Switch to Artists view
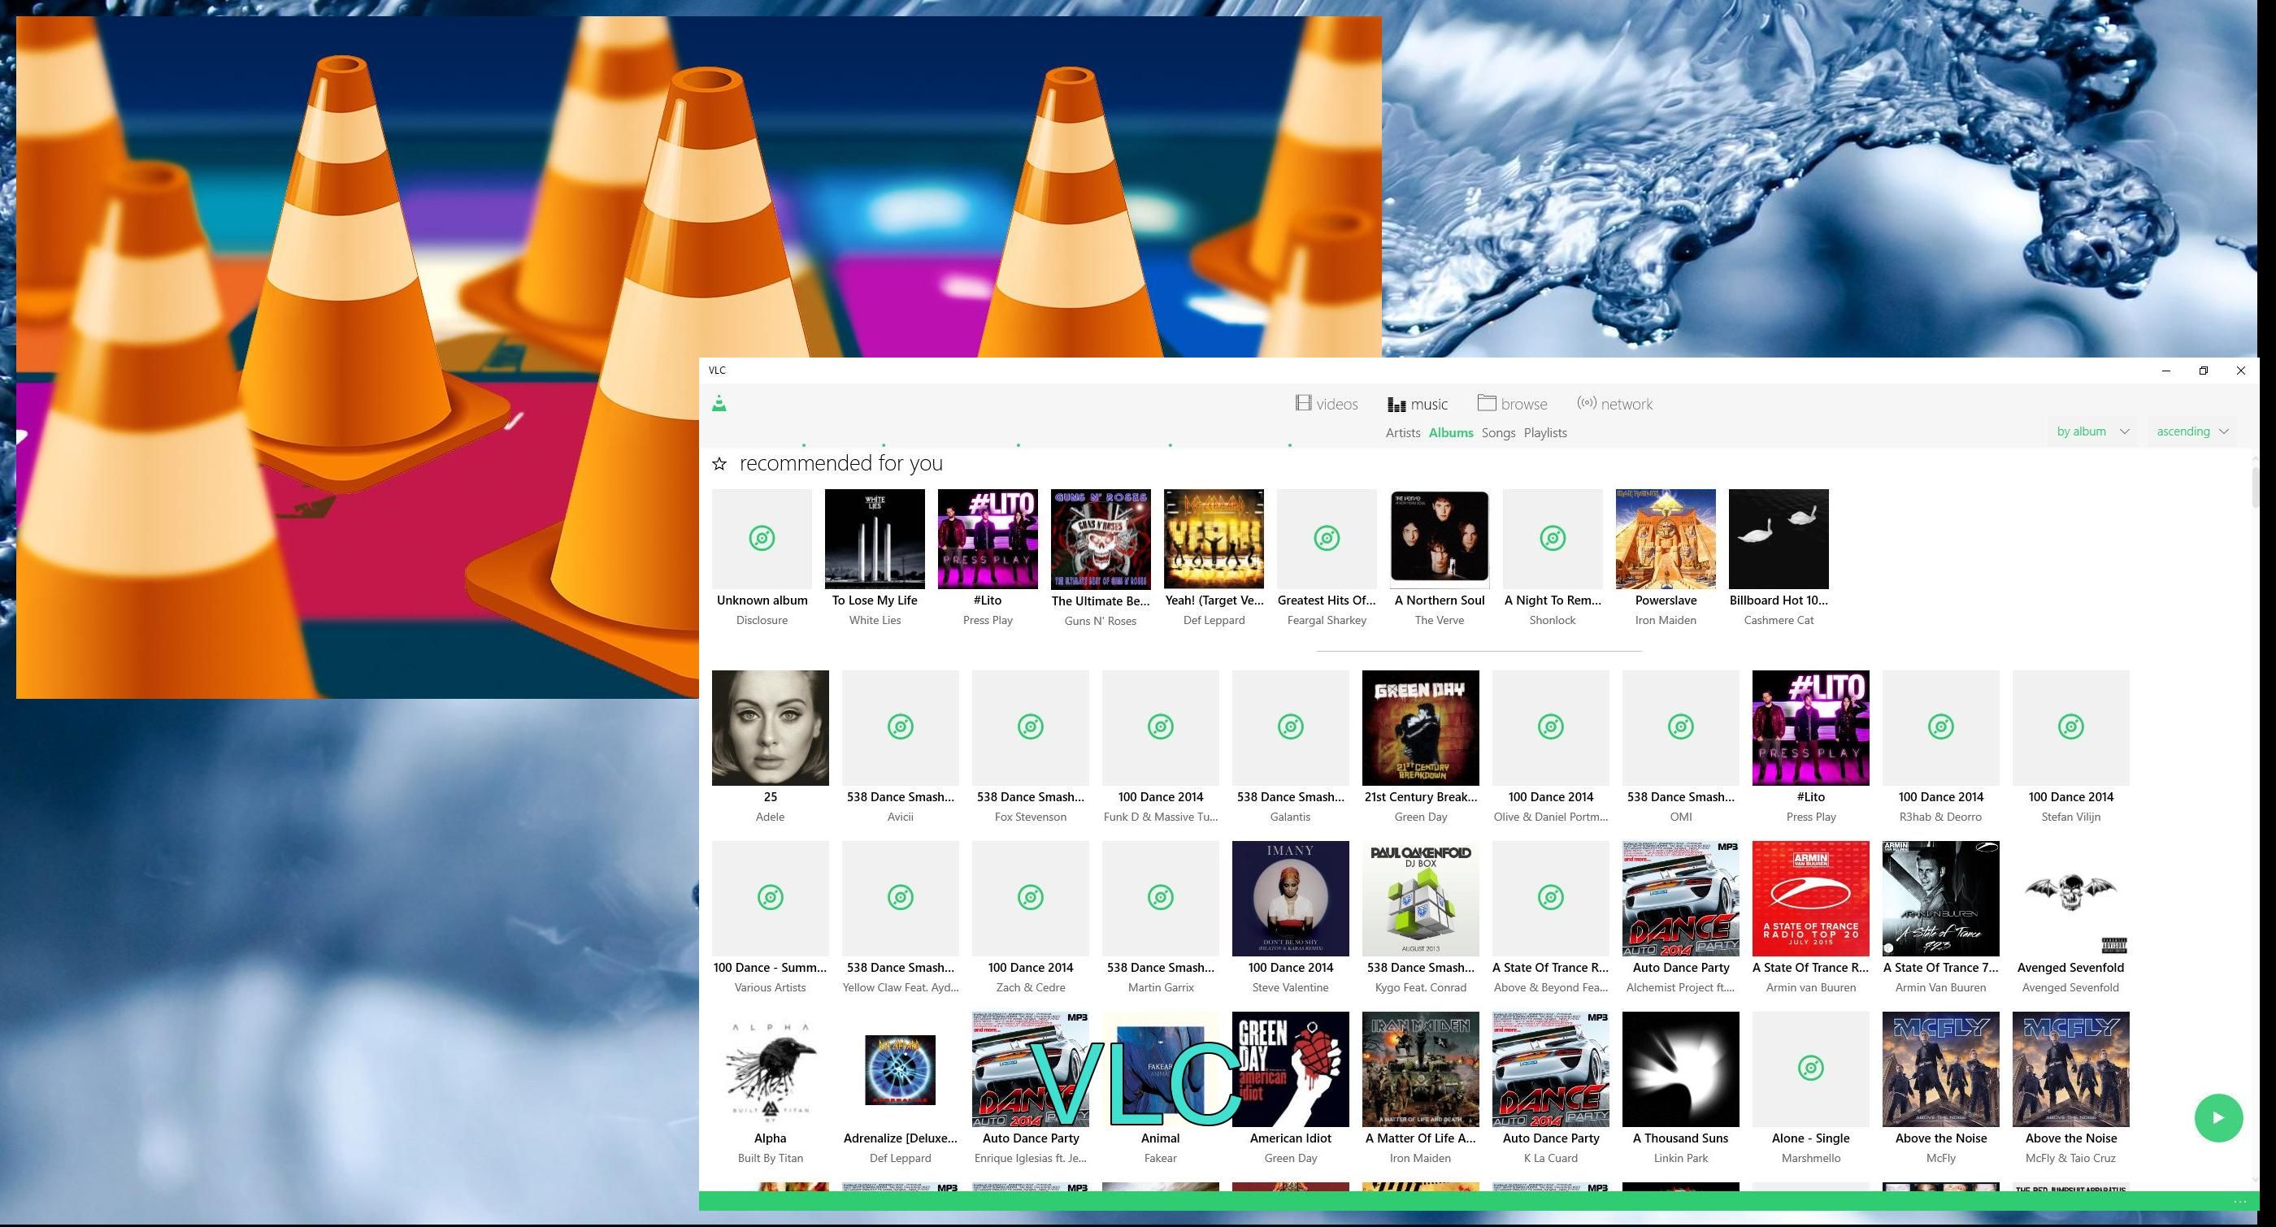This screenshot has width=2276, height=1227. [x=1402, y=433]
